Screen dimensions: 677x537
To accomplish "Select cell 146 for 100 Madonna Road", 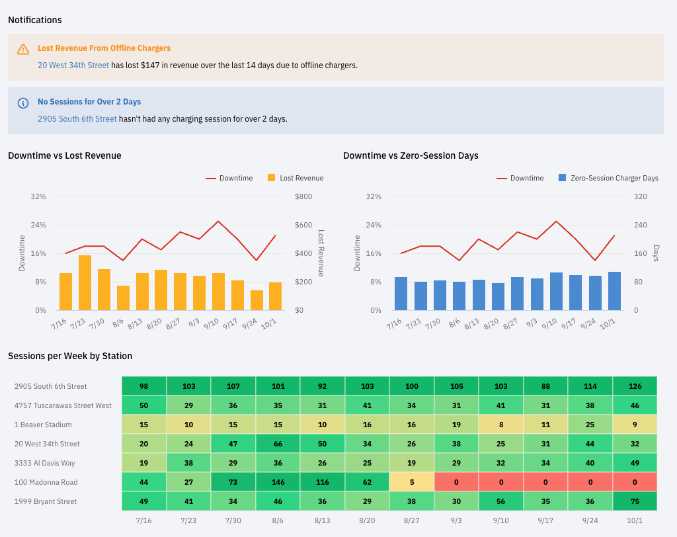I will [278, 482].
